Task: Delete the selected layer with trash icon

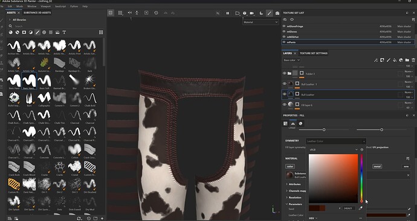Action: (x=413, y=60)
